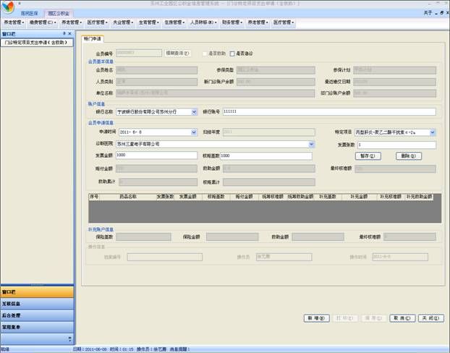The width and height of the screenshot is (450, 353).
Task: Click the 新增 button
Action: [x=317, y=318]
